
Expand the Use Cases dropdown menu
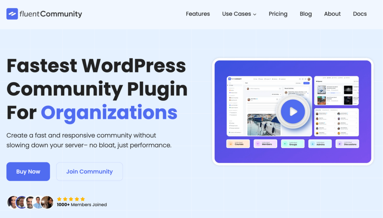[x=239, y=14]
